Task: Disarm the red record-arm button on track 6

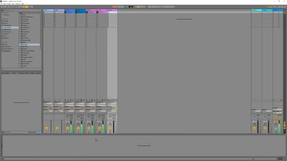Action: click(100, 132)
